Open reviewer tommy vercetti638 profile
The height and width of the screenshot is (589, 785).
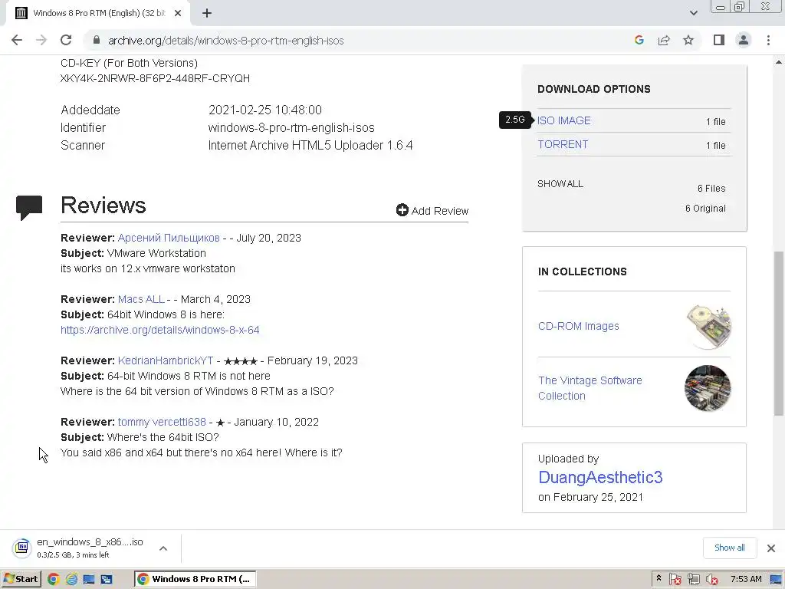[162, 422]
